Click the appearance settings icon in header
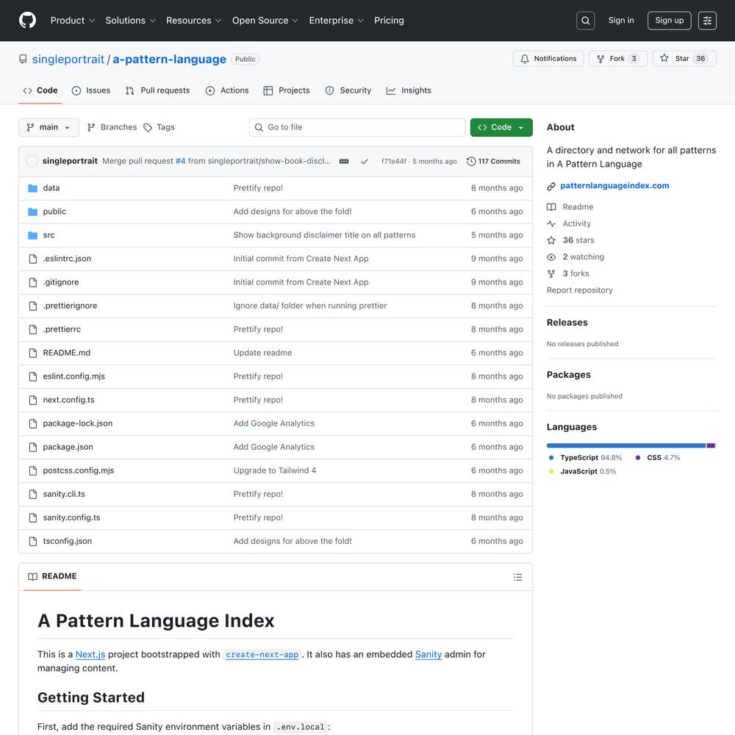This screenshot has width=735, height=735. tap(707, 21)
